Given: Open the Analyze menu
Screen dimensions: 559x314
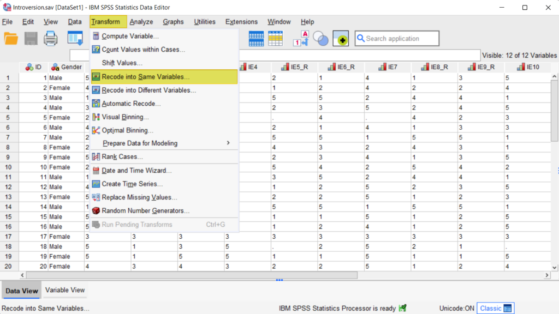Looking at the screenshot, I should pos(141,22).
